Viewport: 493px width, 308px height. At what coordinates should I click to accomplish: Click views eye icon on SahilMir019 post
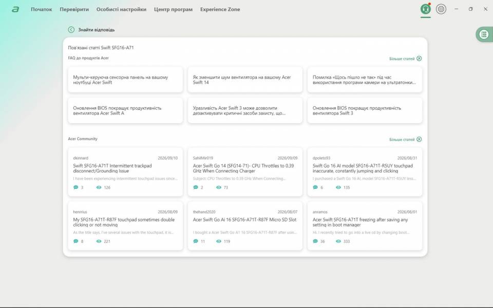[x=219, y=187]
